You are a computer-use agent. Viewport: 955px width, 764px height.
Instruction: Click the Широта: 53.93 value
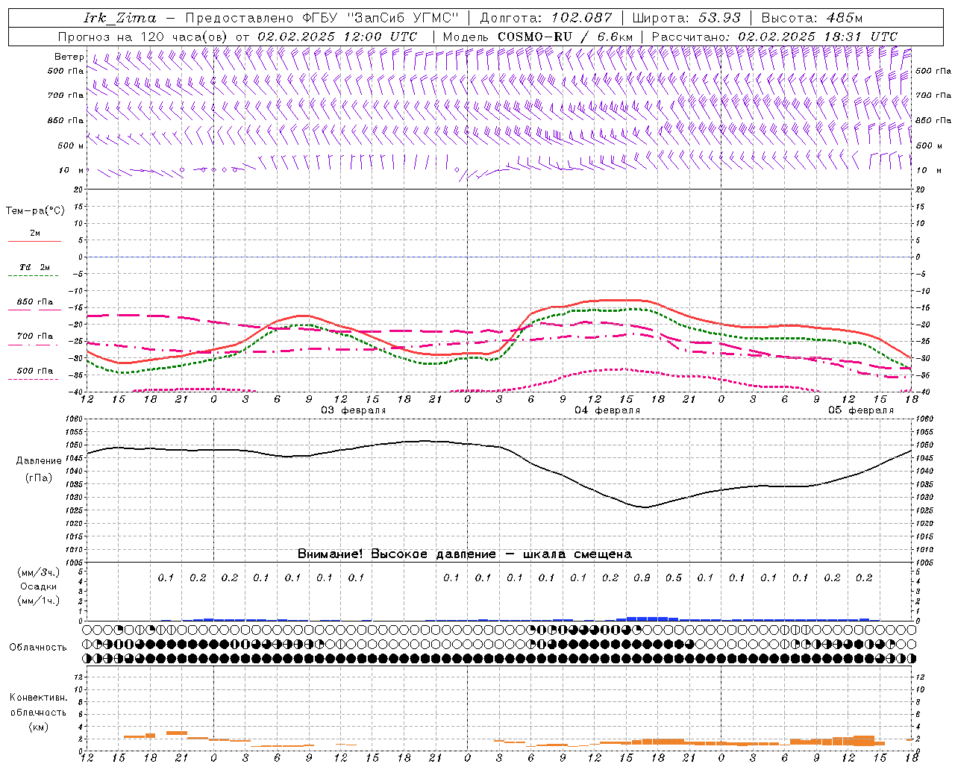point(686,18)
